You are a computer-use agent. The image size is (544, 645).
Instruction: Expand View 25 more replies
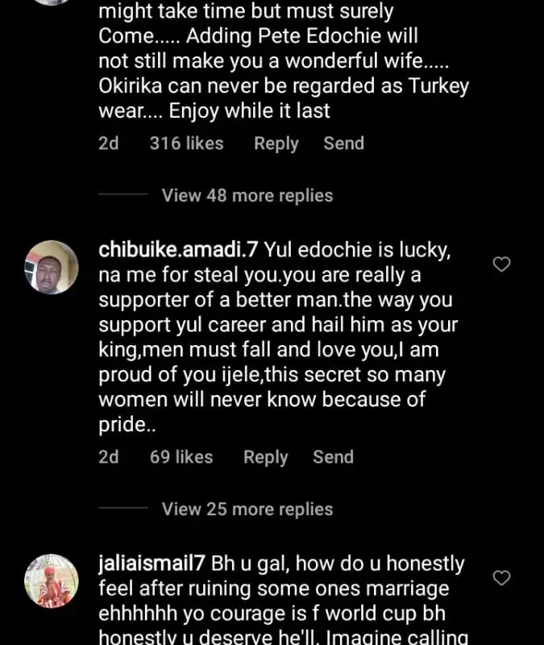247,509
